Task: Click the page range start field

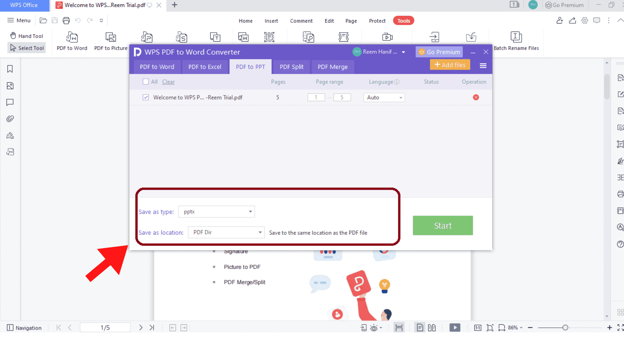Action: pyautogui.click(x=316, y=98)
